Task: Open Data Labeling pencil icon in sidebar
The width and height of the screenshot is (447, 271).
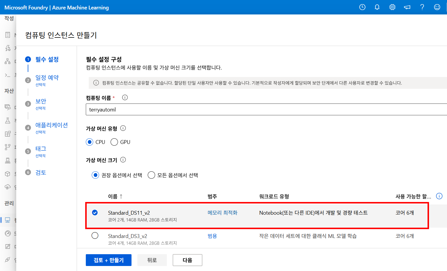Action: pyautogui.click(x=8, y=247)
